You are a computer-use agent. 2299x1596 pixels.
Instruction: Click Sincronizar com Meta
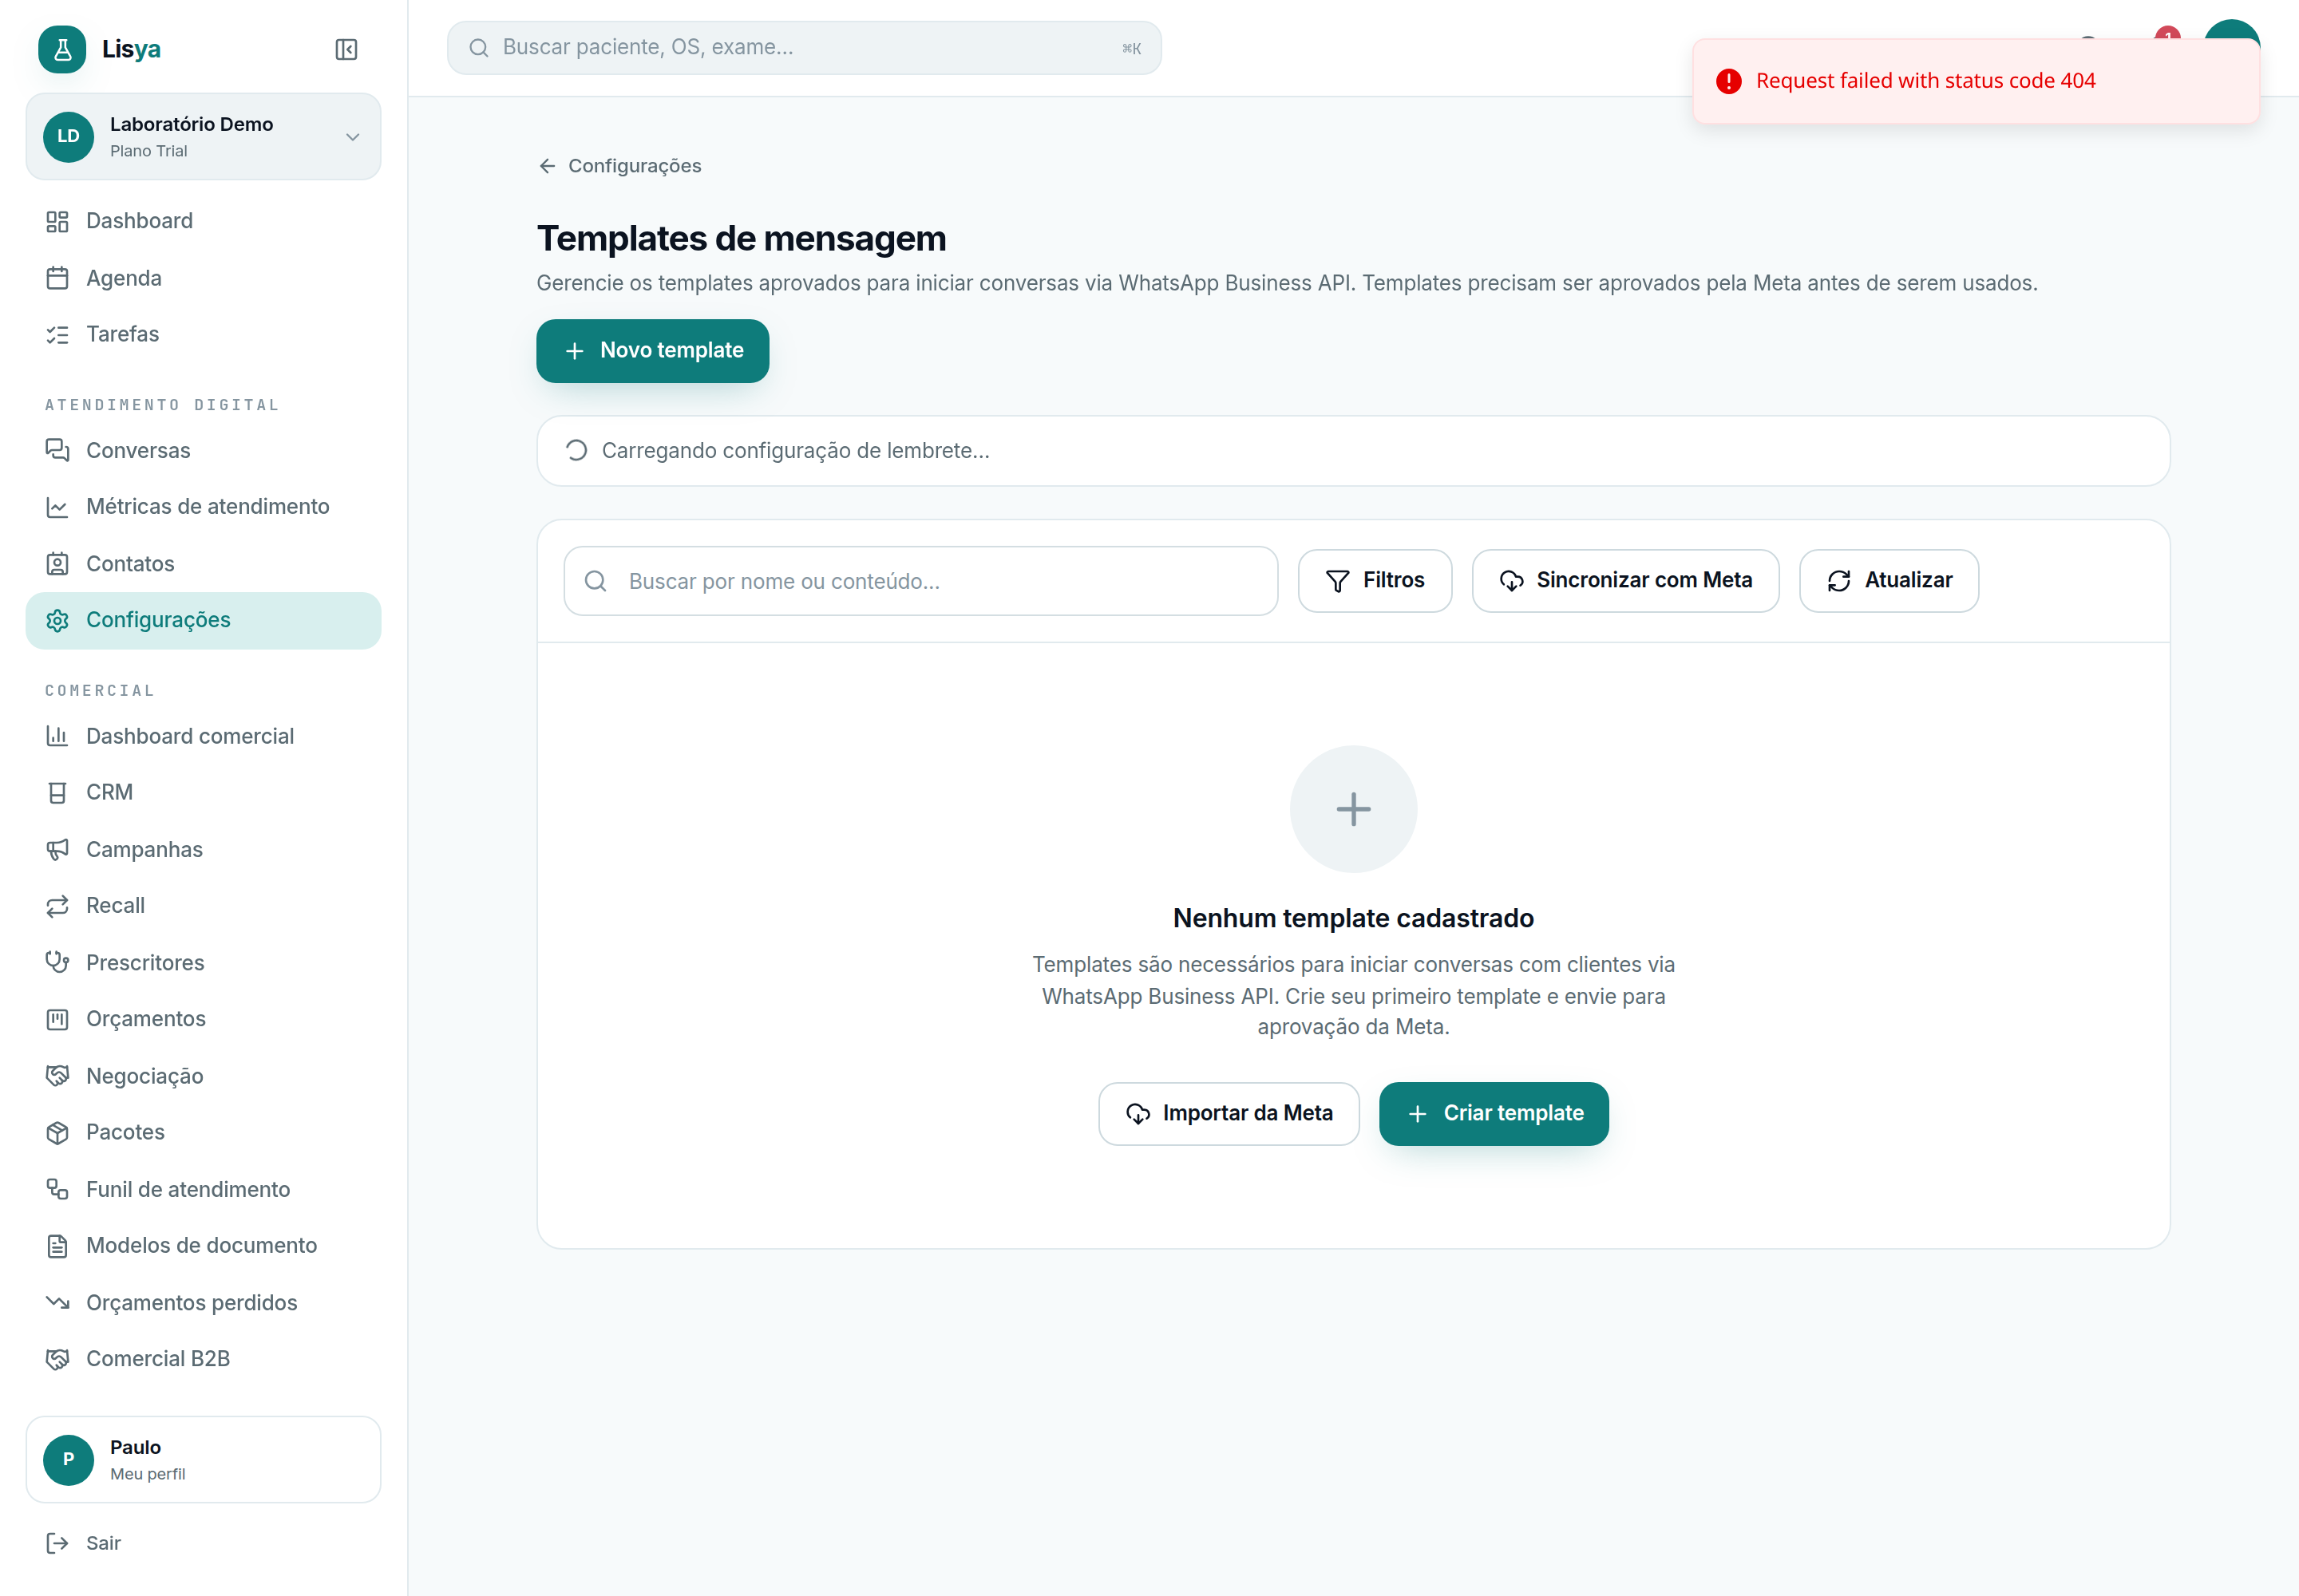1624,581
